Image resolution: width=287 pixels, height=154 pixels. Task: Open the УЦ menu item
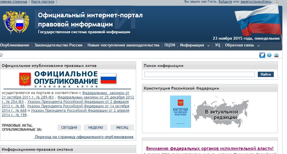pyautogui.click(x=217, y=45)
